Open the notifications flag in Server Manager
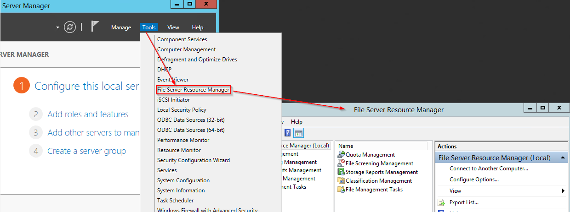The width and height of the screenshot is (570, 212). 95,27
